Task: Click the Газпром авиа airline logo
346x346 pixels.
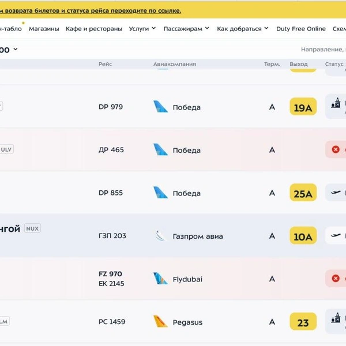Action: (160, 235)
